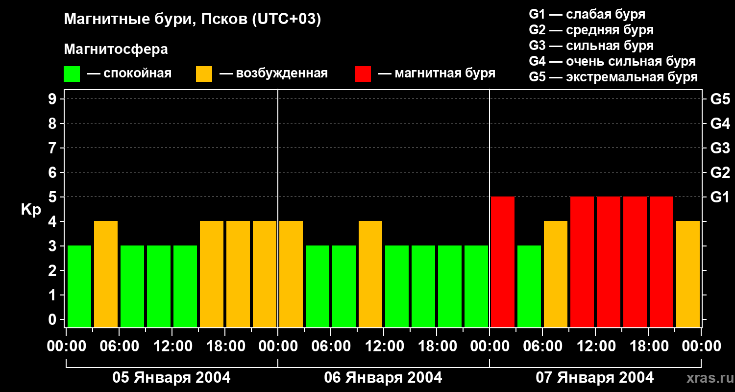735x392 pixels.
Task: Click the first green bar on 05 January
Action: tap(79, 286)
